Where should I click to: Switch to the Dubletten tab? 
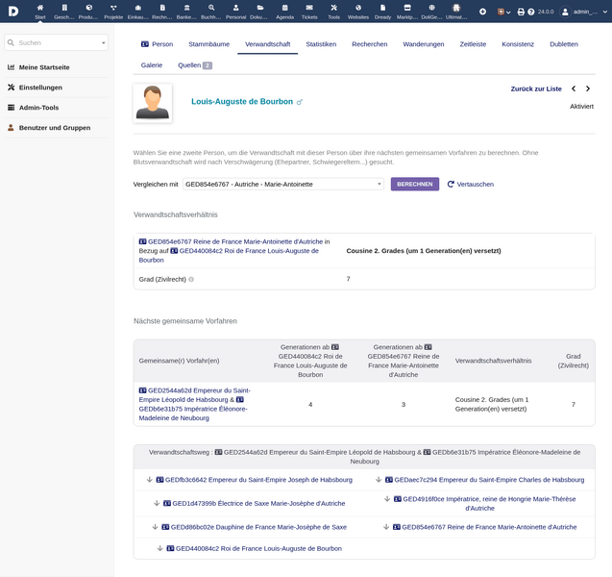tap(564, 44)
